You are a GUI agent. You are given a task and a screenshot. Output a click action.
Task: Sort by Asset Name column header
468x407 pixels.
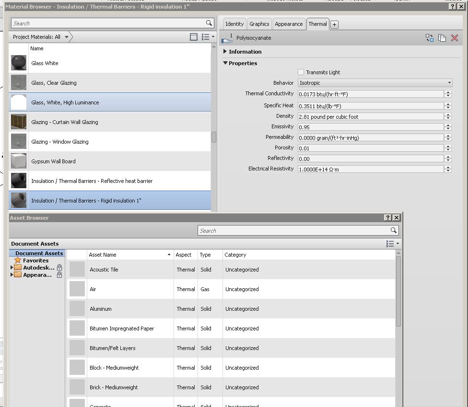[x=130, y=255]
